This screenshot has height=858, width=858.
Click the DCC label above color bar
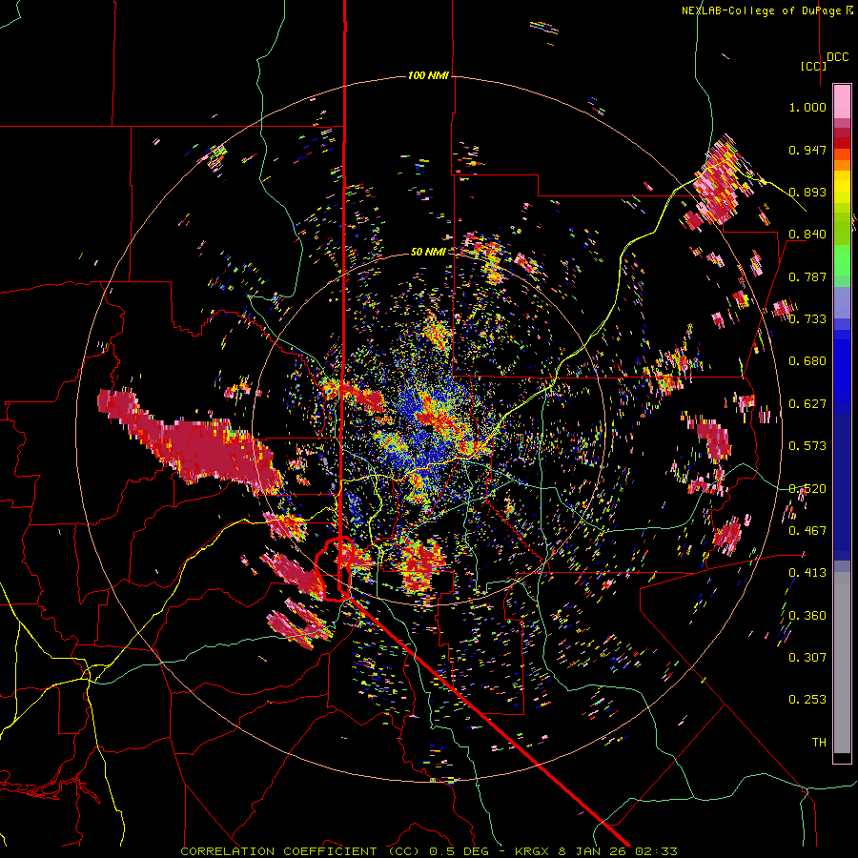coord(837,57)
